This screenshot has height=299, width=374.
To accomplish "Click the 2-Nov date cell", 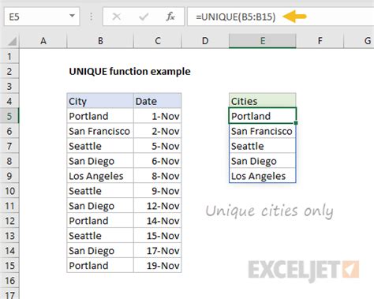I will click(x=158, y=131).
